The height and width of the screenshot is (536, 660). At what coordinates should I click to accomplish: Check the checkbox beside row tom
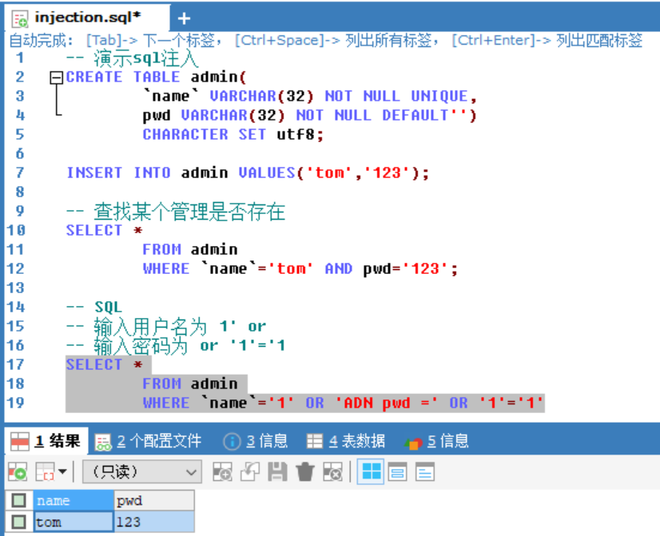coord(18,520)
